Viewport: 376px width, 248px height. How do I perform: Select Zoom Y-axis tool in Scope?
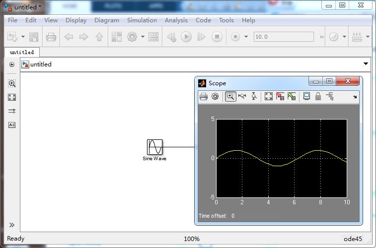click(254, 96)
